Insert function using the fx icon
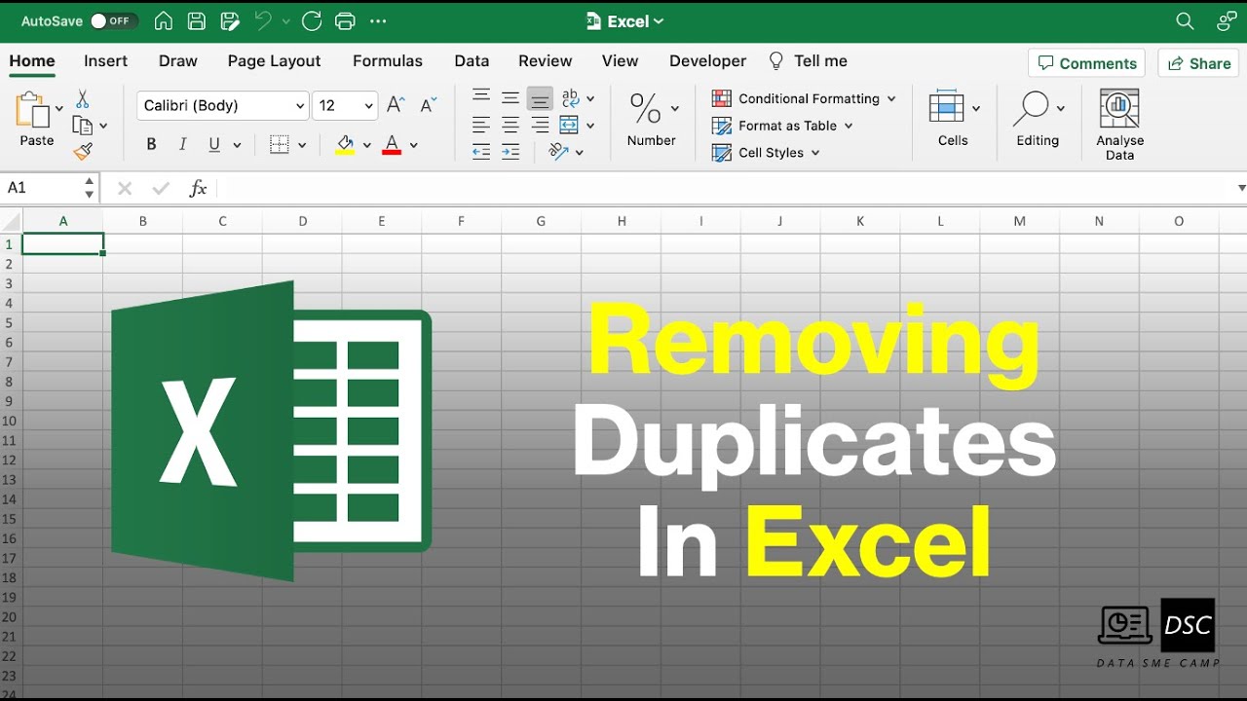This screenshot has height=701, width=1247. [198, 188]
